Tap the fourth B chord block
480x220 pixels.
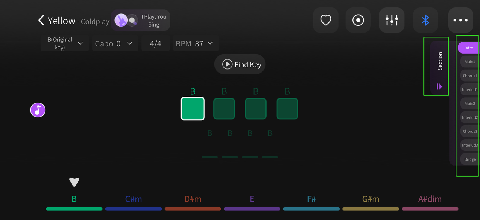[x=287, y=109]
